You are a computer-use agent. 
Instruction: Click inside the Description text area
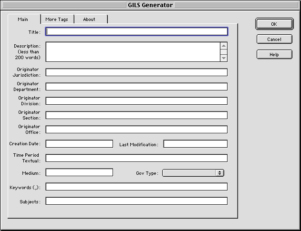coord(133,52)
